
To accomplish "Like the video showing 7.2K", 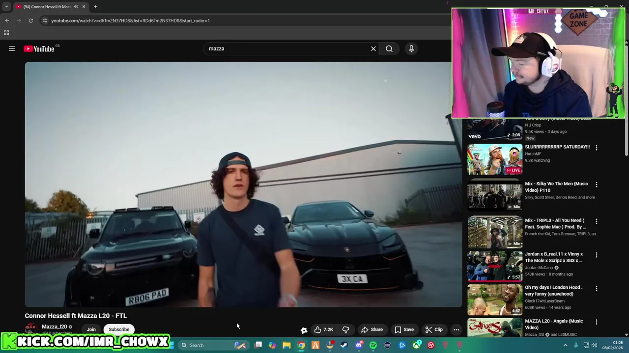I will click(323, 329).
